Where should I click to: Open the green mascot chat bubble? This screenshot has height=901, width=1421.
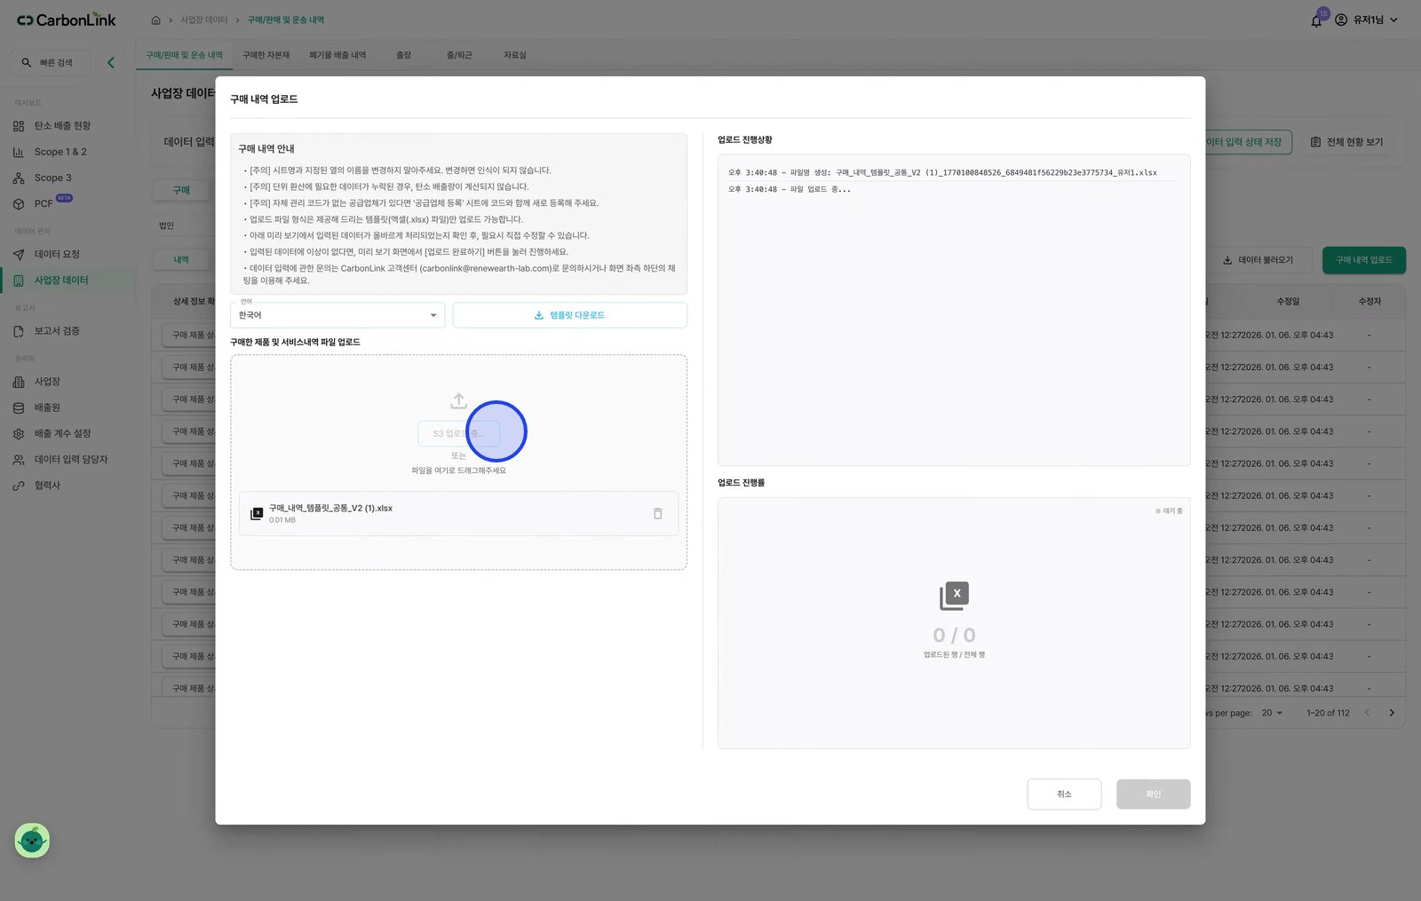32,840
